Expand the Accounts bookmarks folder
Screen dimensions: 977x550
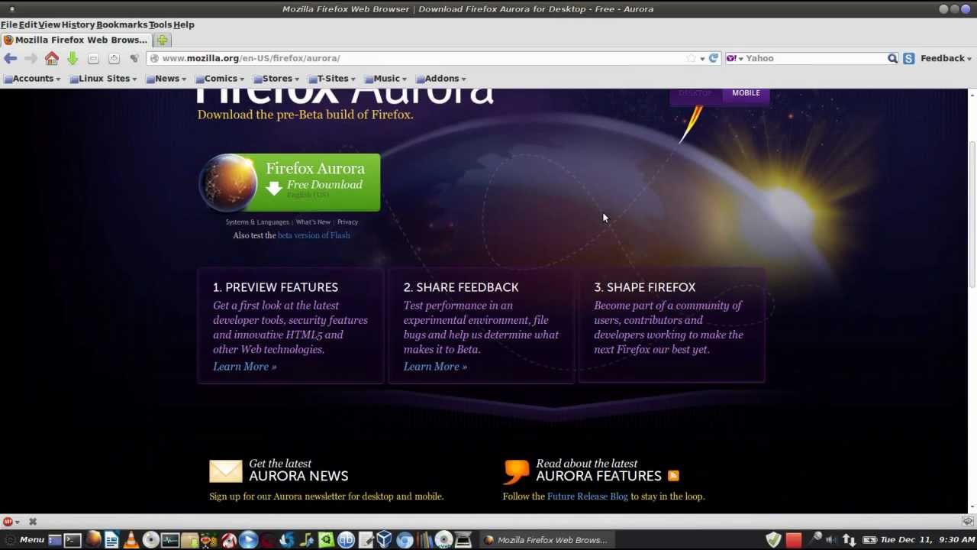33,79
